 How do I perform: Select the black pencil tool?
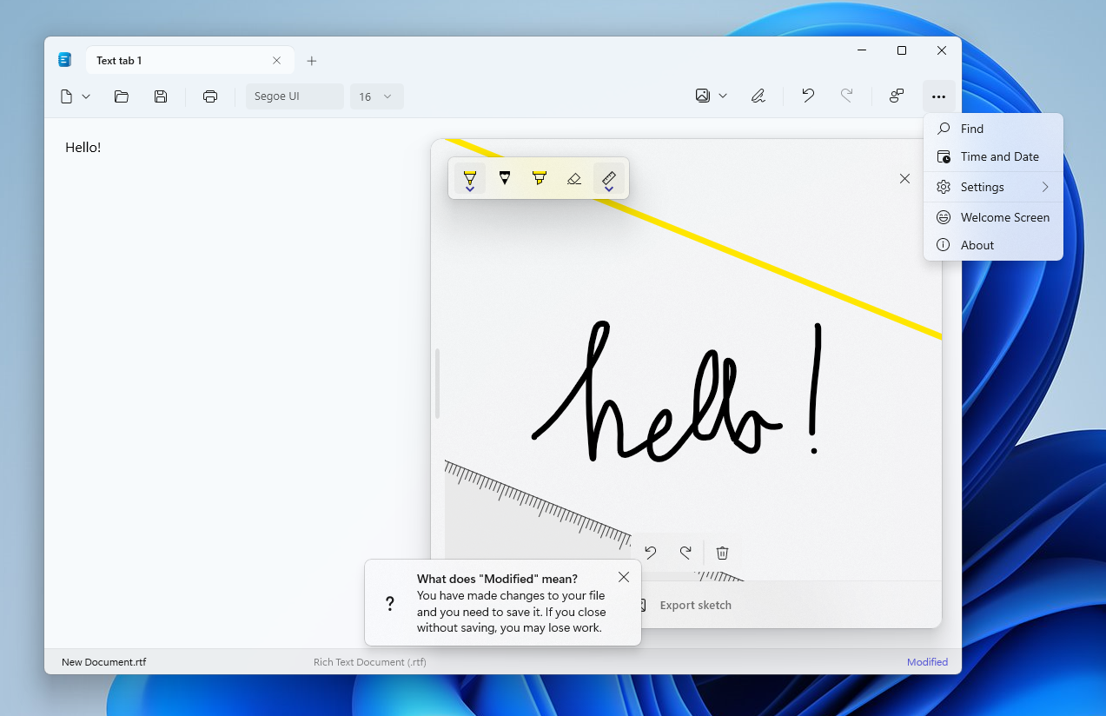pos(504,178)
